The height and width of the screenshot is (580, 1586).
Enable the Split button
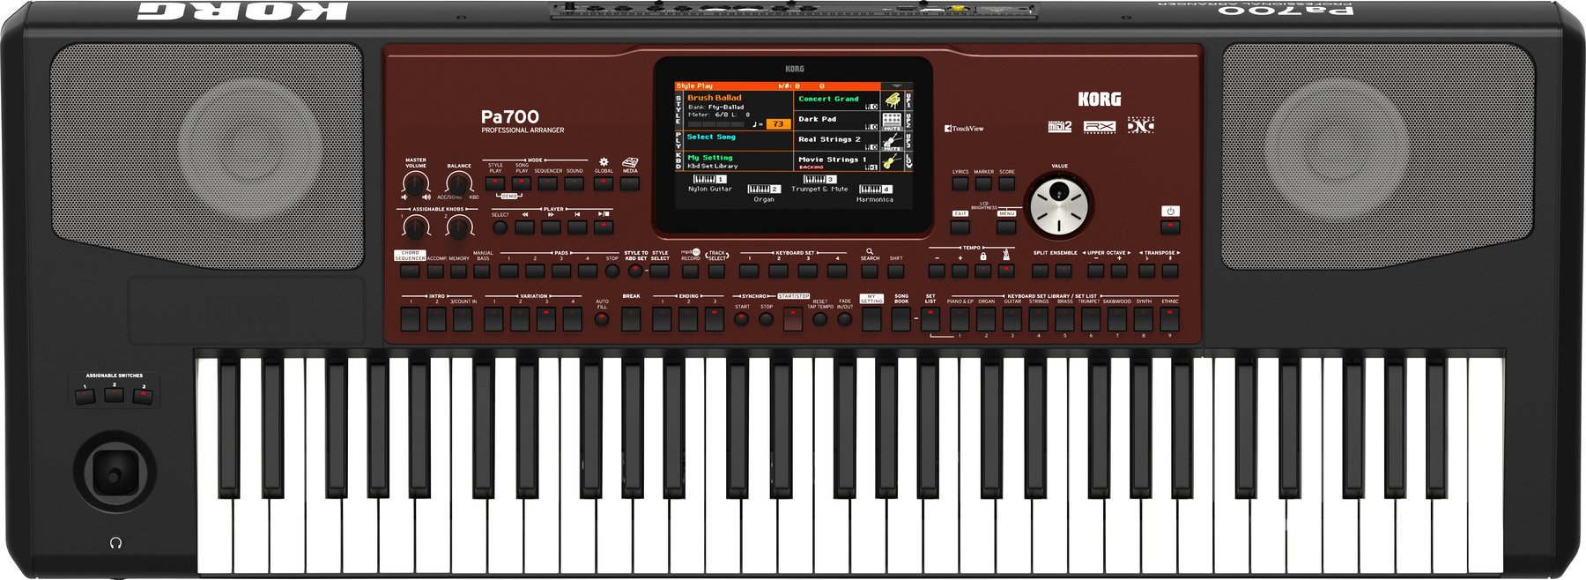[x=1041, y=271]
